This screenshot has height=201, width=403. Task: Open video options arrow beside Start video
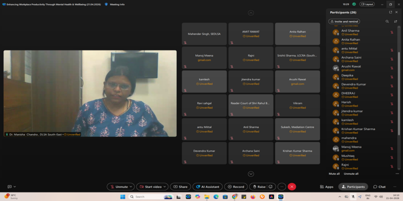click(x=165, y=187)
